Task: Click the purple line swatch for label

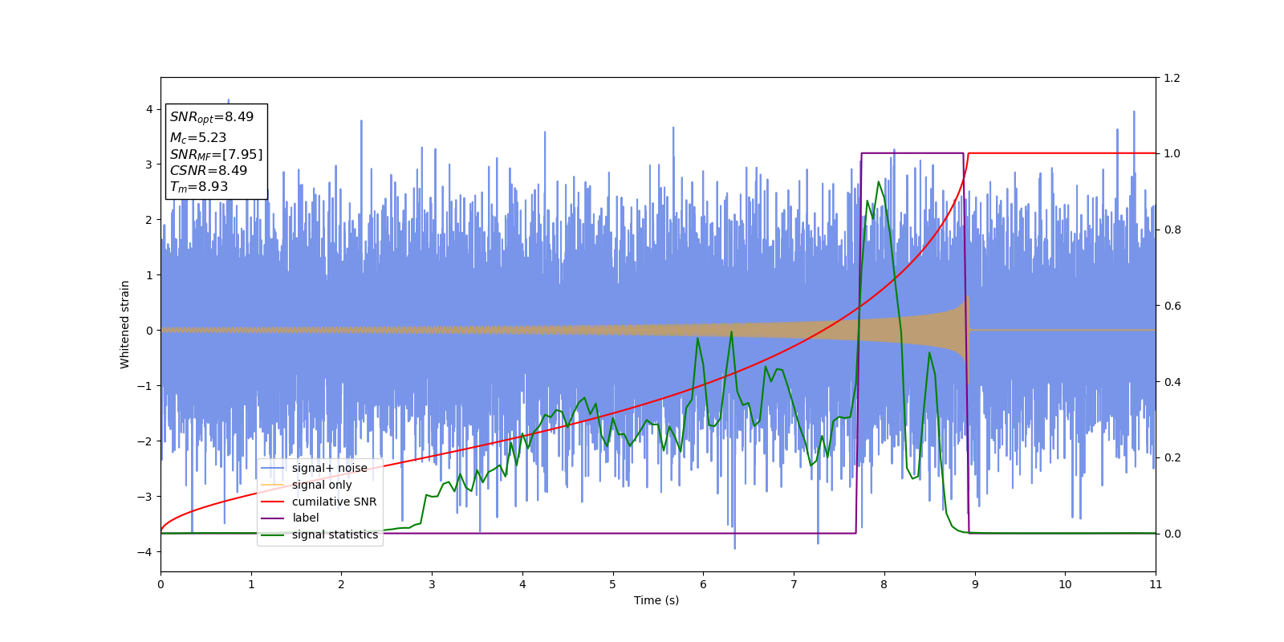Action: [273, 518]
